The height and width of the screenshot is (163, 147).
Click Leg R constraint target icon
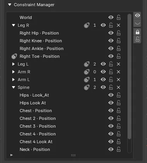coord(87,25)
